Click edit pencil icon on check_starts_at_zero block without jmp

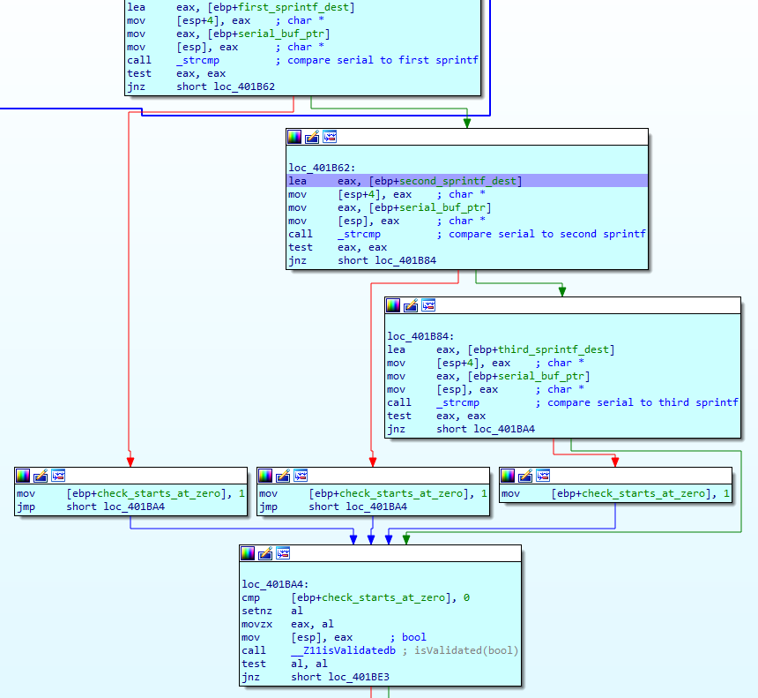click(x=525, y=476)
